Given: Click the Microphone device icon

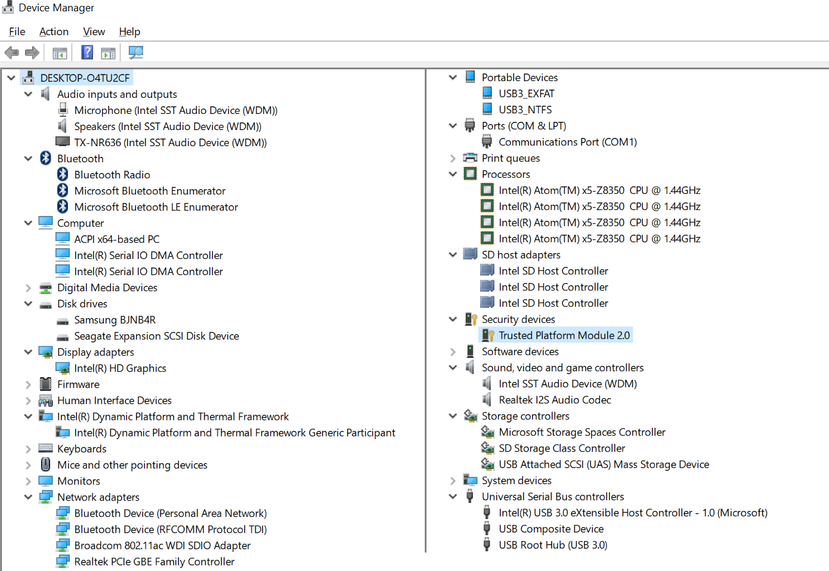Looking at the screenshot, I should pyautogui.click(x=63, y=110).
